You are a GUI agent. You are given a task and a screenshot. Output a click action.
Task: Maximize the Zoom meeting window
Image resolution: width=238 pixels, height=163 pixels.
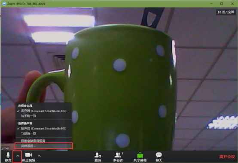(x=222, y=3)
